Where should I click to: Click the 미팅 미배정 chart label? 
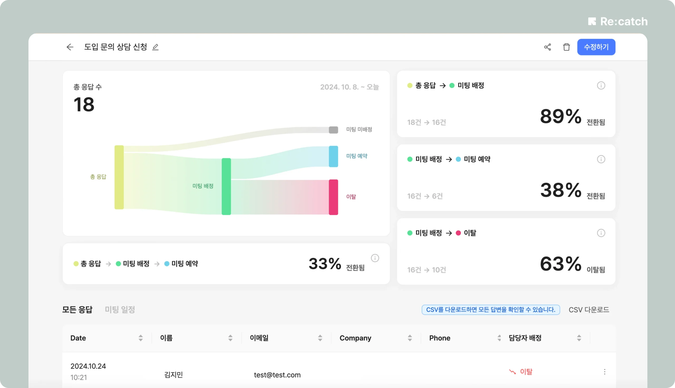pos(359,130)
